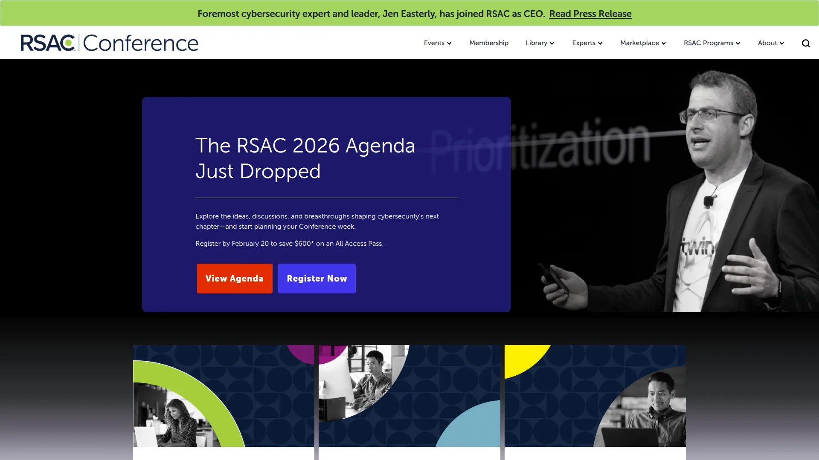Viewport: 819px width, 460px height.
Task: Open the Experts dropdown chevron
Action: click(600, 43)
